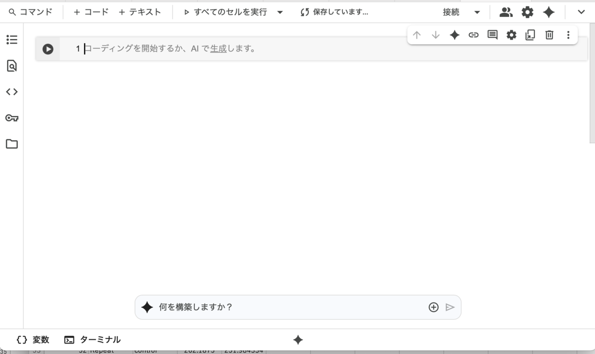Add a new code cell with + コード
595x354 pixels.
pos(91,12)
